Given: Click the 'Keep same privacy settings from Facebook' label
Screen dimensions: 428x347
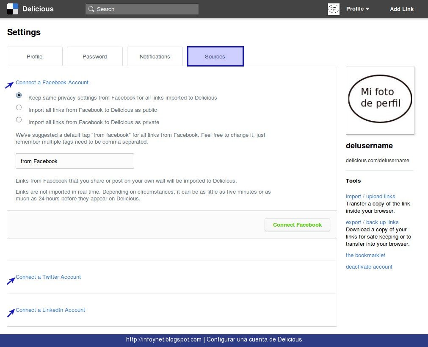Looking at the screenshot, I should click(123, 98).
